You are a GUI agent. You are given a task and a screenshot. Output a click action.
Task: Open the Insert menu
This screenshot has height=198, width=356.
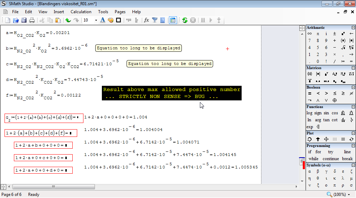click(x=59, y=12)
